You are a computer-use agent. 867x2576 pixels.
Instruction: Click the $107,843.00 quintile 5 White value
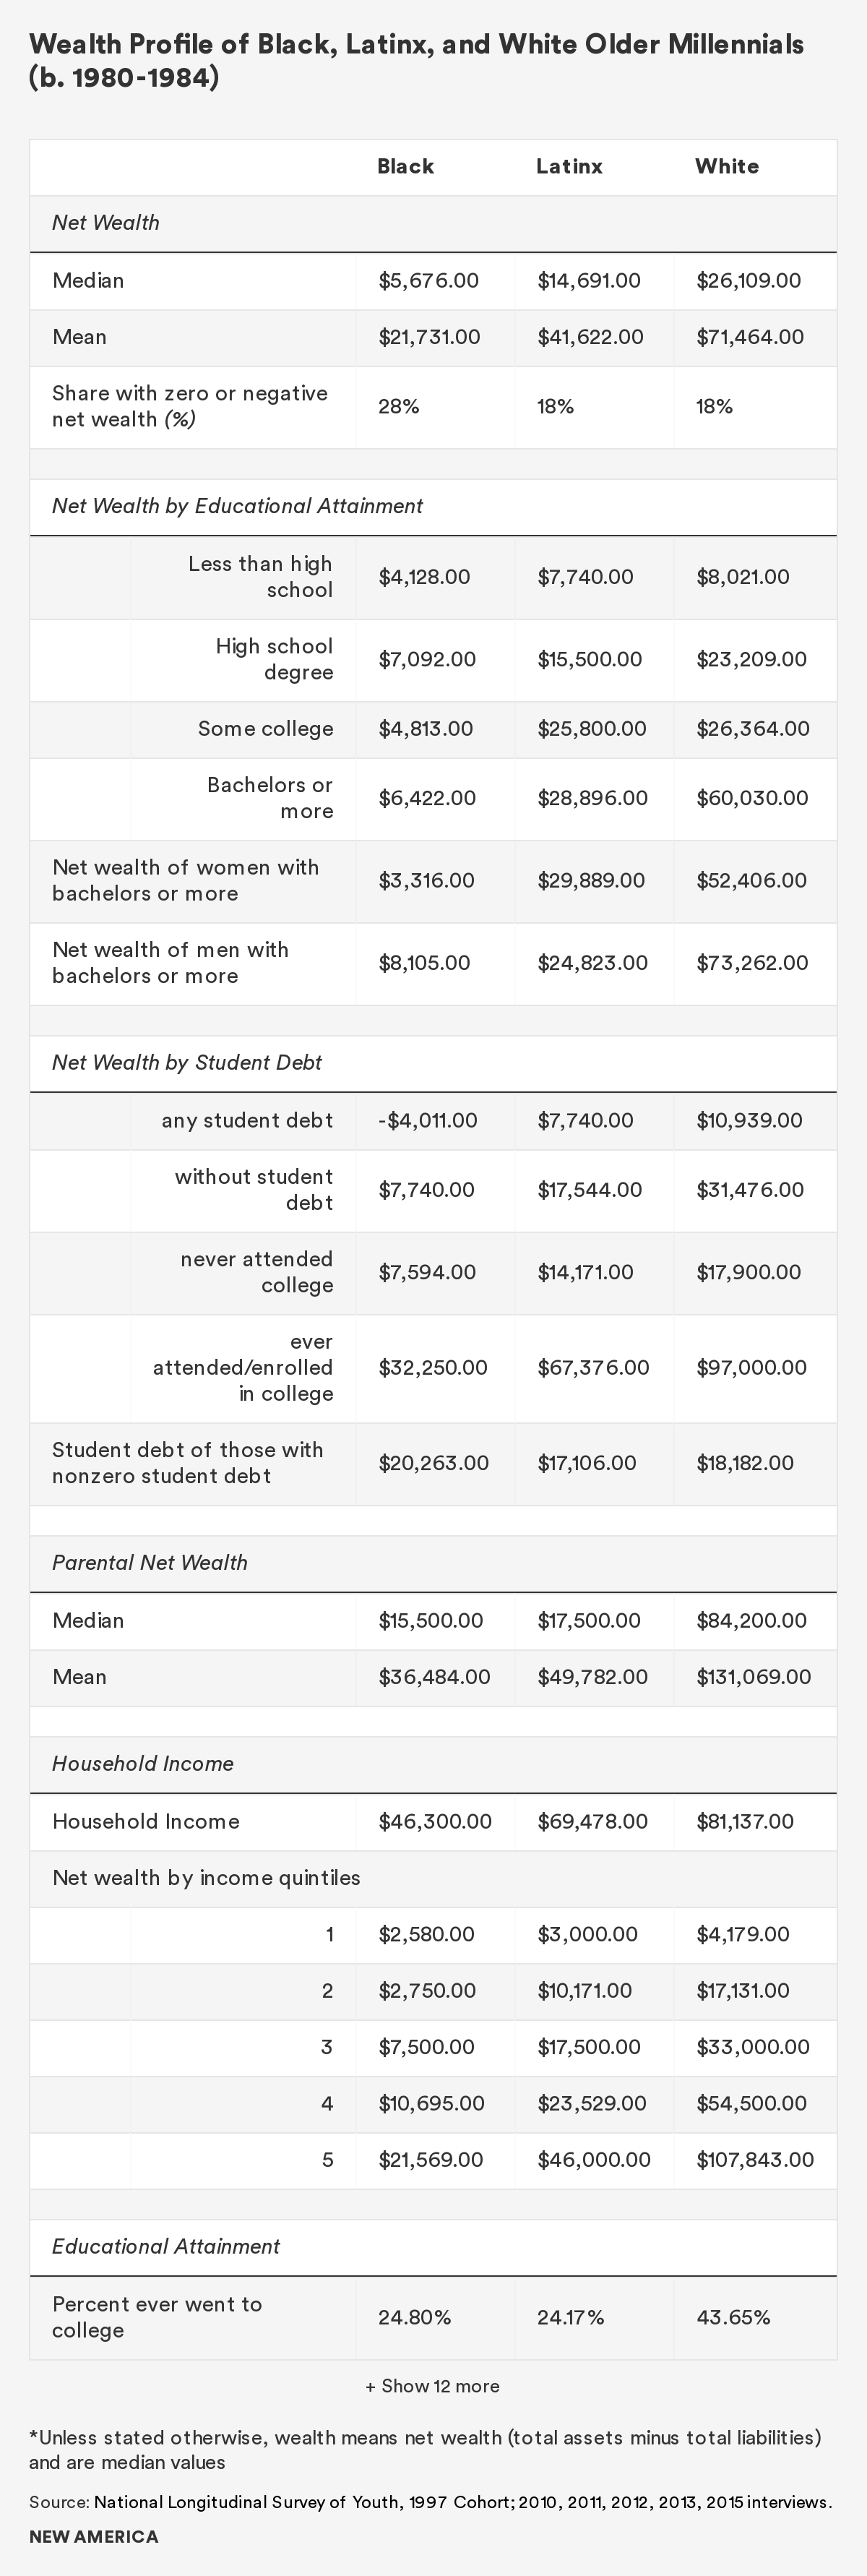pos(755,2159)
